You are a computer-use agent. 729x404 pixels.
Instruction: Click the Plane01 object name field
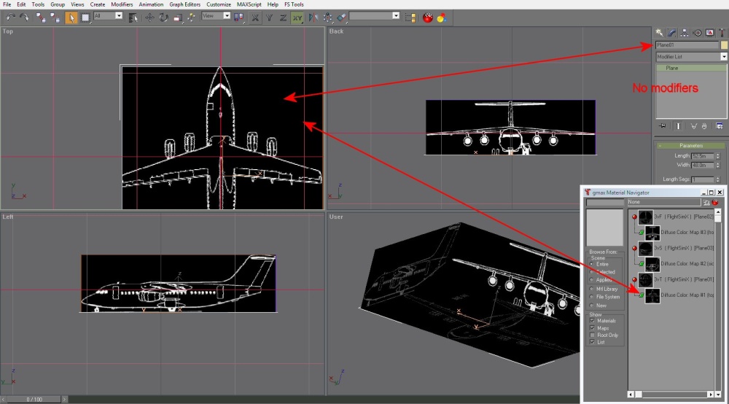tap(686, 45)
